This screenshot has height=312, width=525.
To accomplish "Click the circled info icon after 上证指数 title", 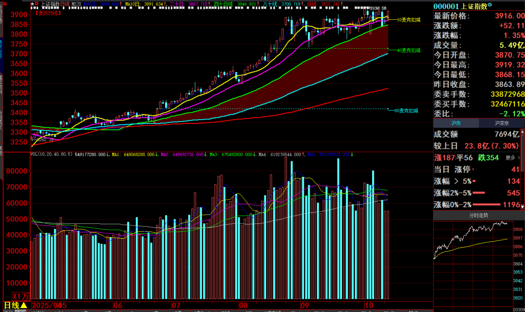I will [490, 5].
